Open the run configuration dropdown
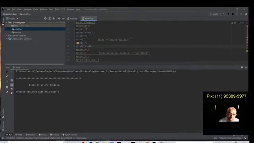The height and width of the screenshot is (143, 254). pos(217,14)
